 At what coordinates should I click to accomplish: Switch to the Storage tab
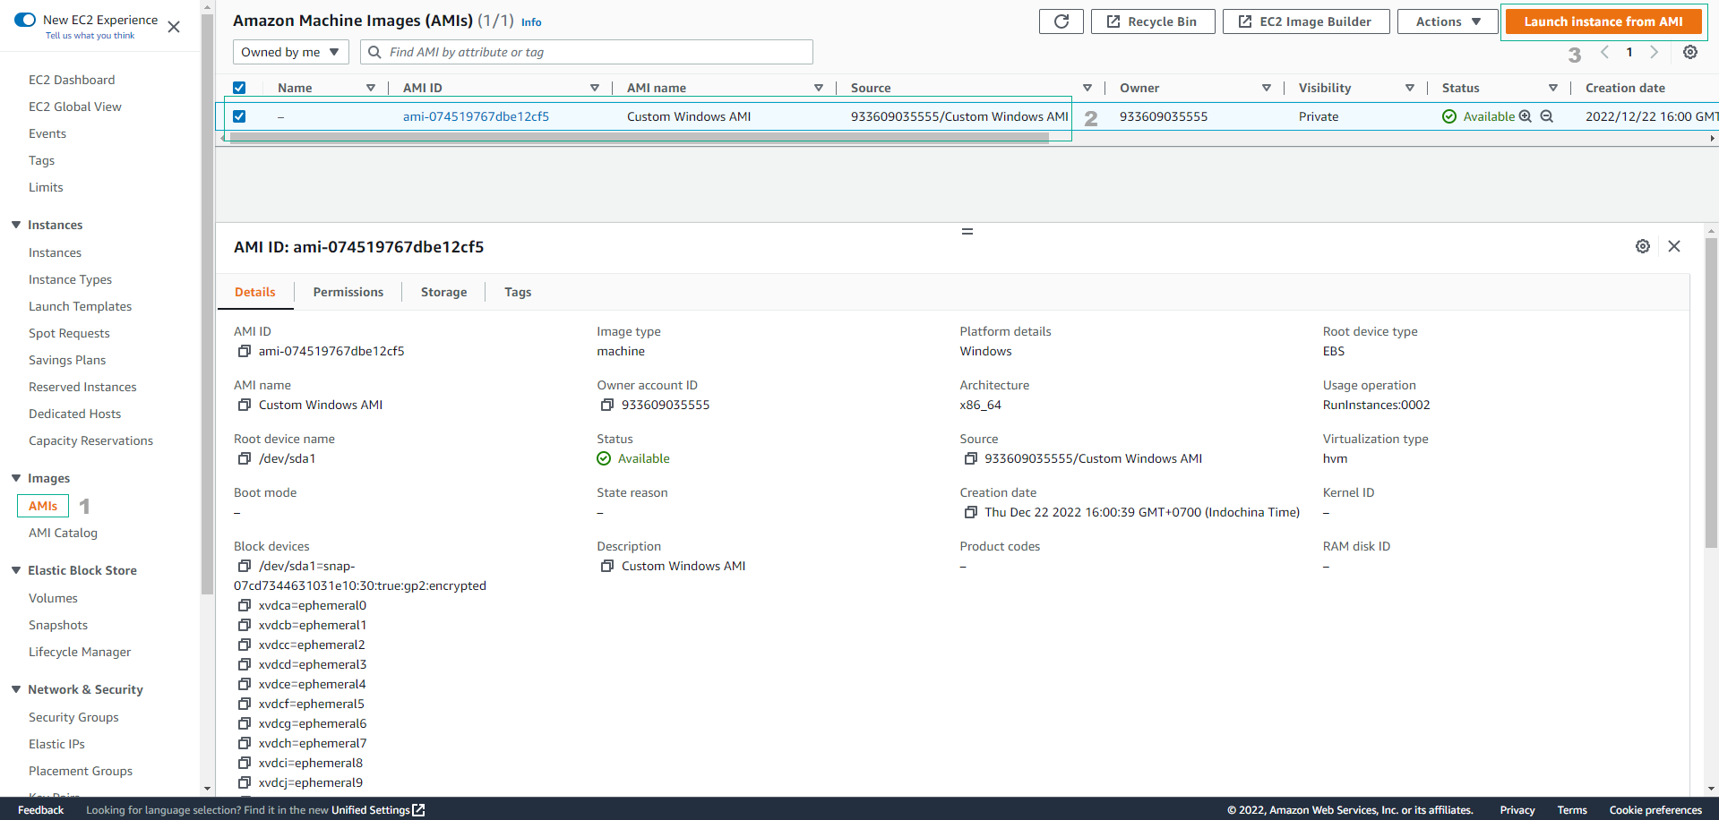coord(444,292)
